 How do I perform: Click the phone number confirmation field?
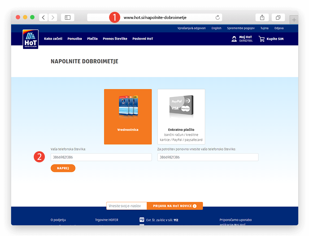click(208, 157)
